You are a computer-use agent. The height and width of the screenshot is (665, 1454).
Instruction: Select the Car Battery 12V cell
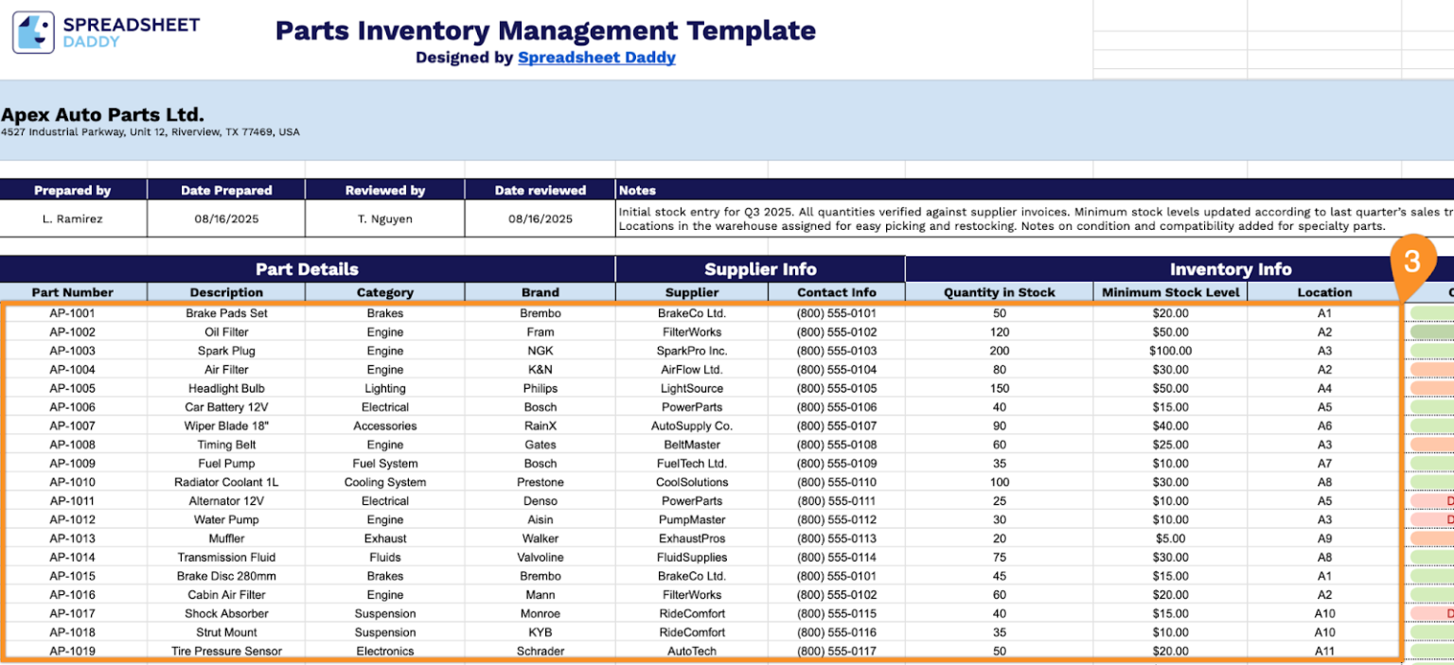[226, 407]
